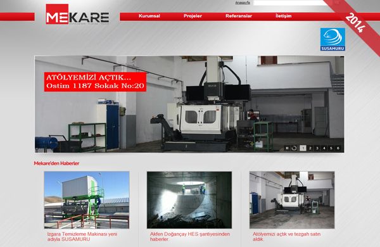380x247 pixels.
Task: Jump to slide 1
Action: coord(303,148)
